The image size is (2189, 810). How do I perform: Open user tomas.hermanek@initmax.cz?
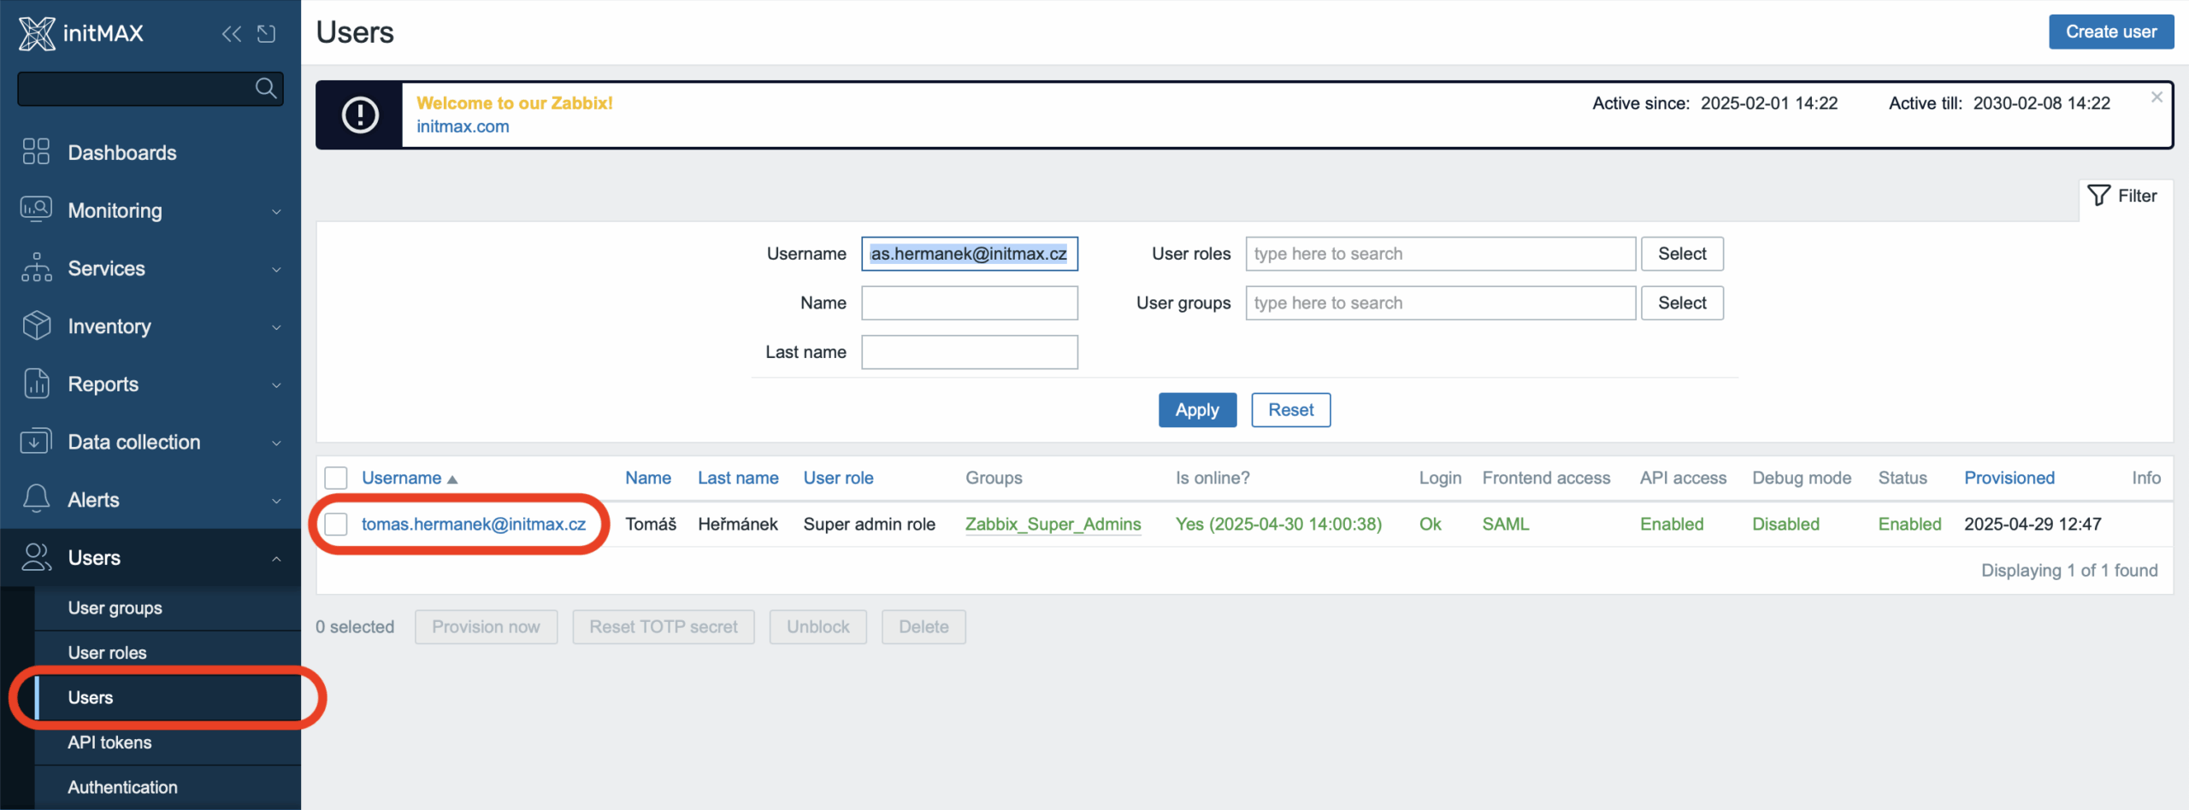tap(474, 524)
